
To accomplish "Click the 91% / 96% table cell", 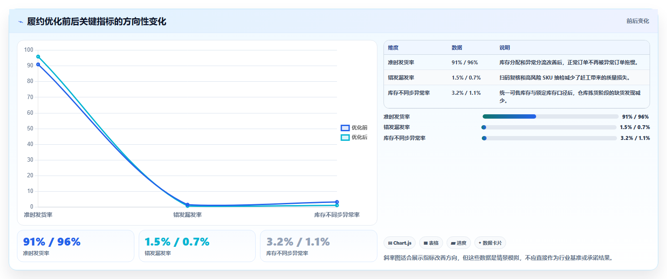I will pos(465,63).
